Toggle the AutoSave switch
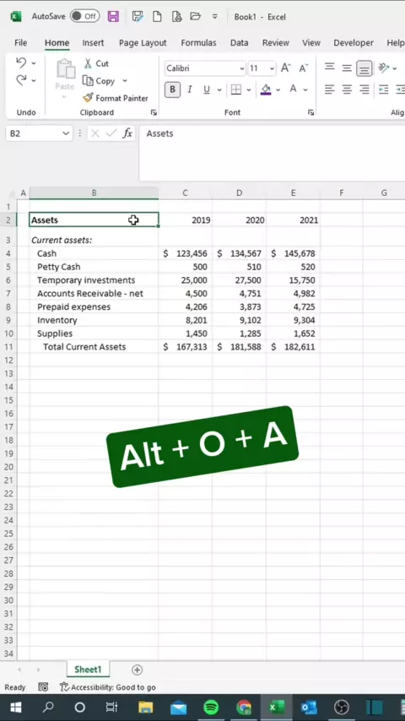 (84, 17)
